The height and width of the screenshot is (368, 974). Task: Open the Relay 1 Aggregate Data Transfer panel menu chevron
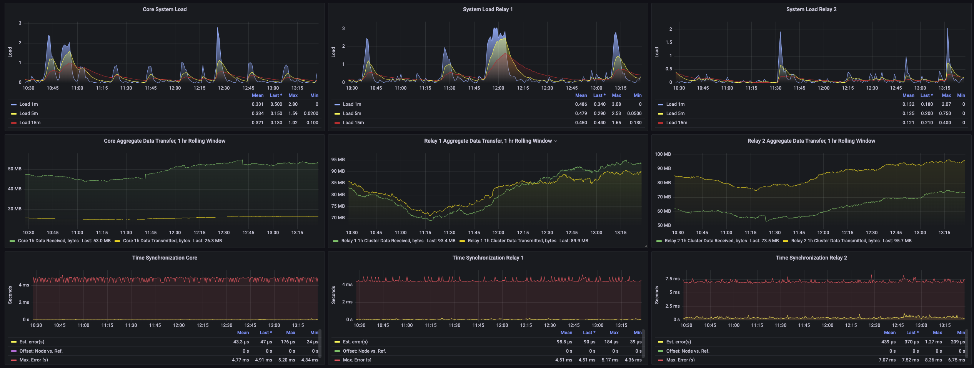pos(556,141)
